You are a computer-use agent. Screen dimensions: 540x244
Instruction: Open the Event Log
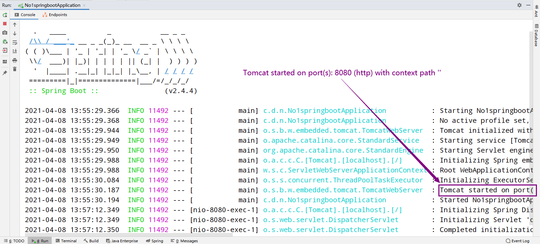point(517,241)
